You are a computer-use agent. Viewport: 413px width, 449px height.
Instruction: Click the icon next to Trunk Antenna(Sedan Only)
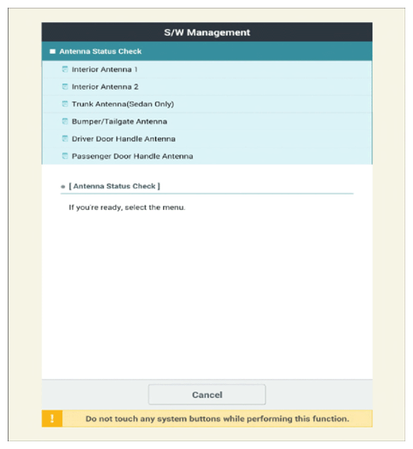coord(65,104)
